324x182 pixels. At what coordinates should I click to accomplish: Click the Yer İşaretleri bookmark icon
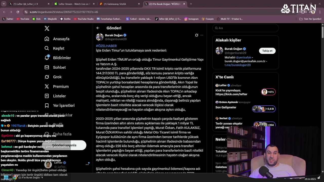(47, 105)
